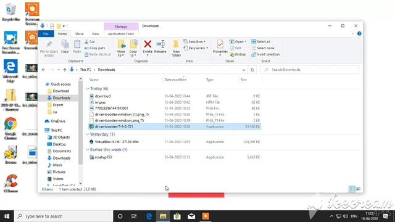Click History in the Open group
Viewport: 395px width, 222px height.
coord(238,54)
